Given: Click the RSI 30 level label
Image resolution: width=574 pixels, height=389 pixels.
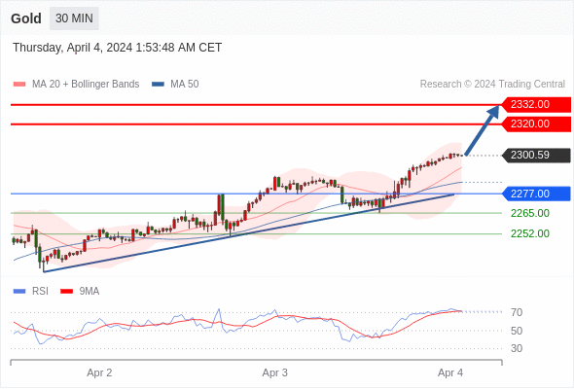Looking at the screenshot, I should click(517, 348).
